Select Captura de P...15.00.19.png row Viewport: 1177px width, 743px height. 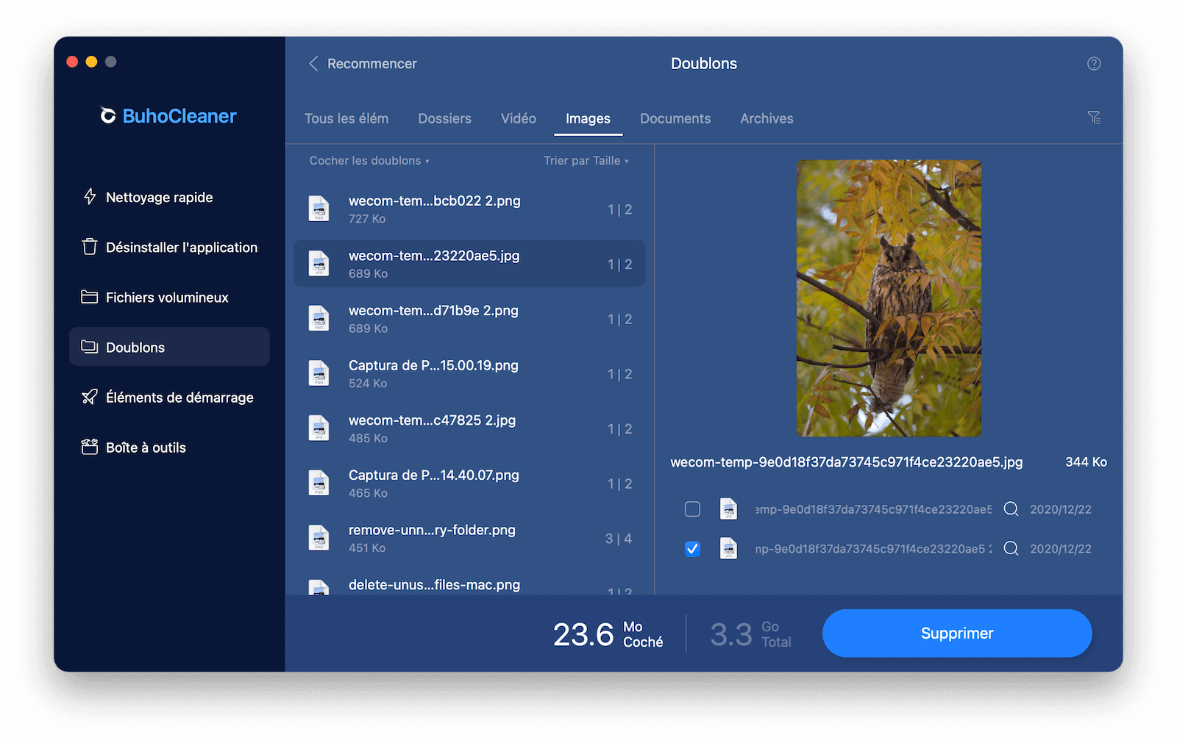pos(469,373)
